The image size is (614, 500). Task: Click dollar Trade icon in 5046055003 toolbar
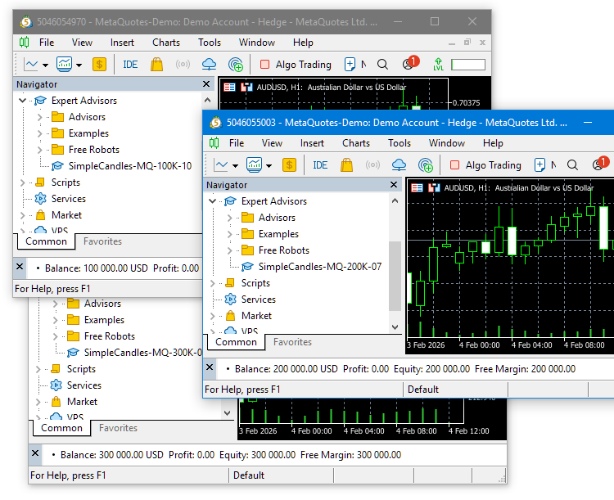pos(289,164)
